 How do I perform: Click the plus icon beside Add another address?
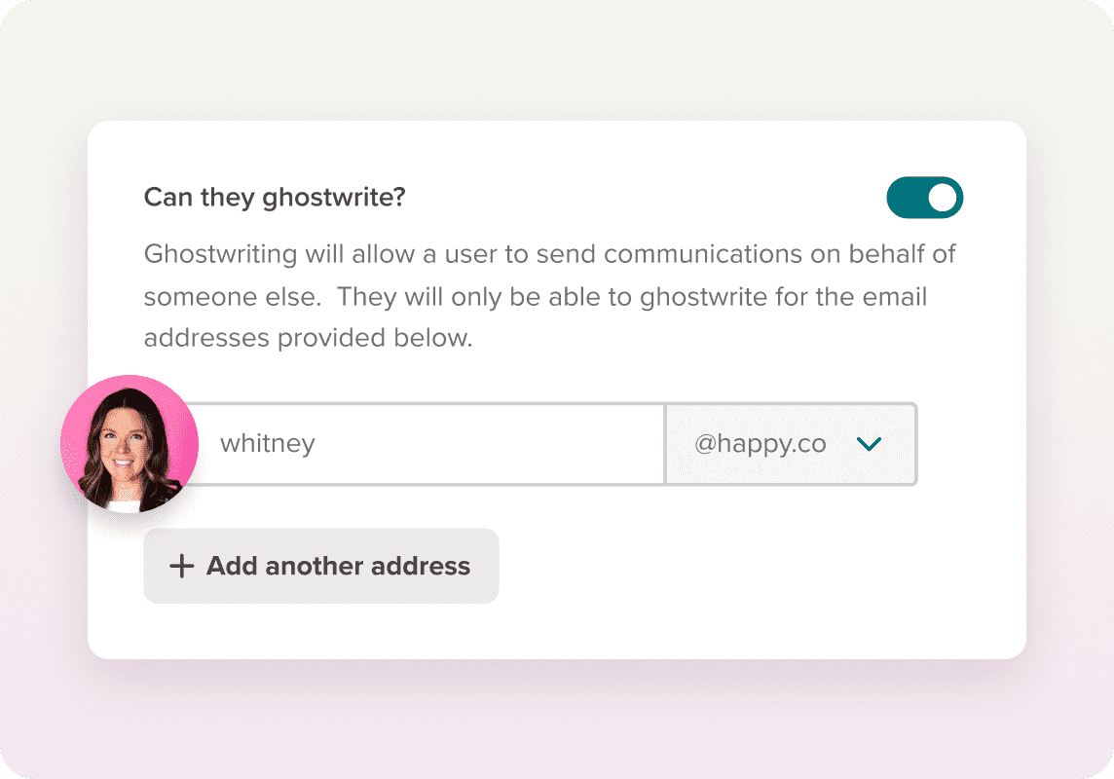tap(182, 566)
